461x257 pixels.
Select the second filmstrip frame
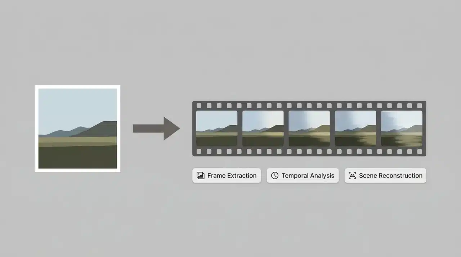pos(263,128)
